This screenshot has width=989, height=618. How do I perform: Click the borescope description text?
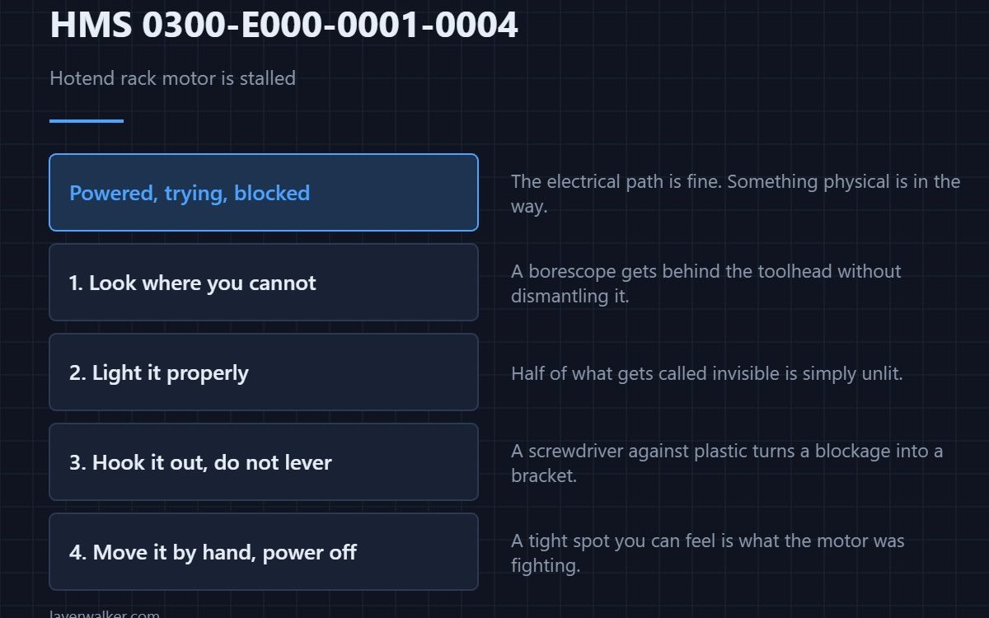click(706, 283)
